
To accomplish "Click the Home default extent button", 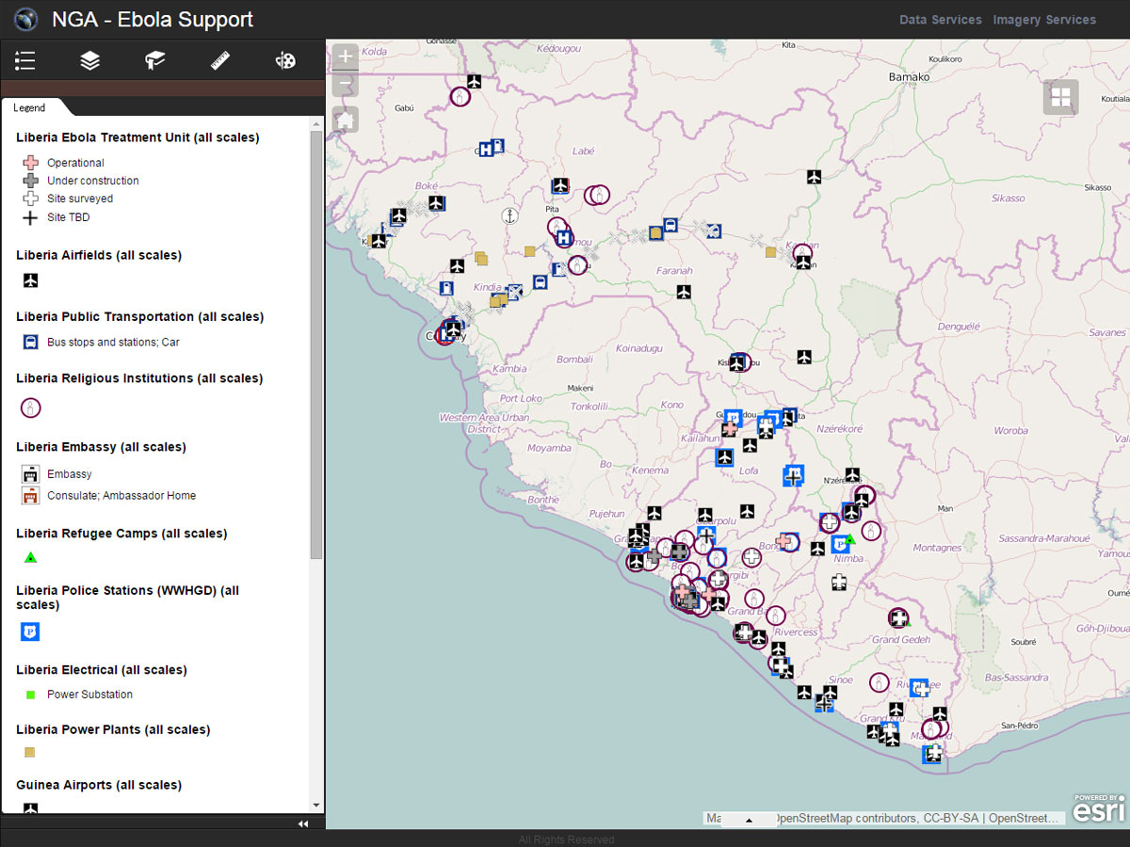I will 345,119.
